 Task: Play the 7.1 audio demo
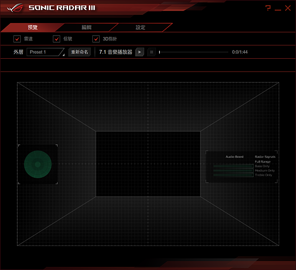click(x=140, y=52)
